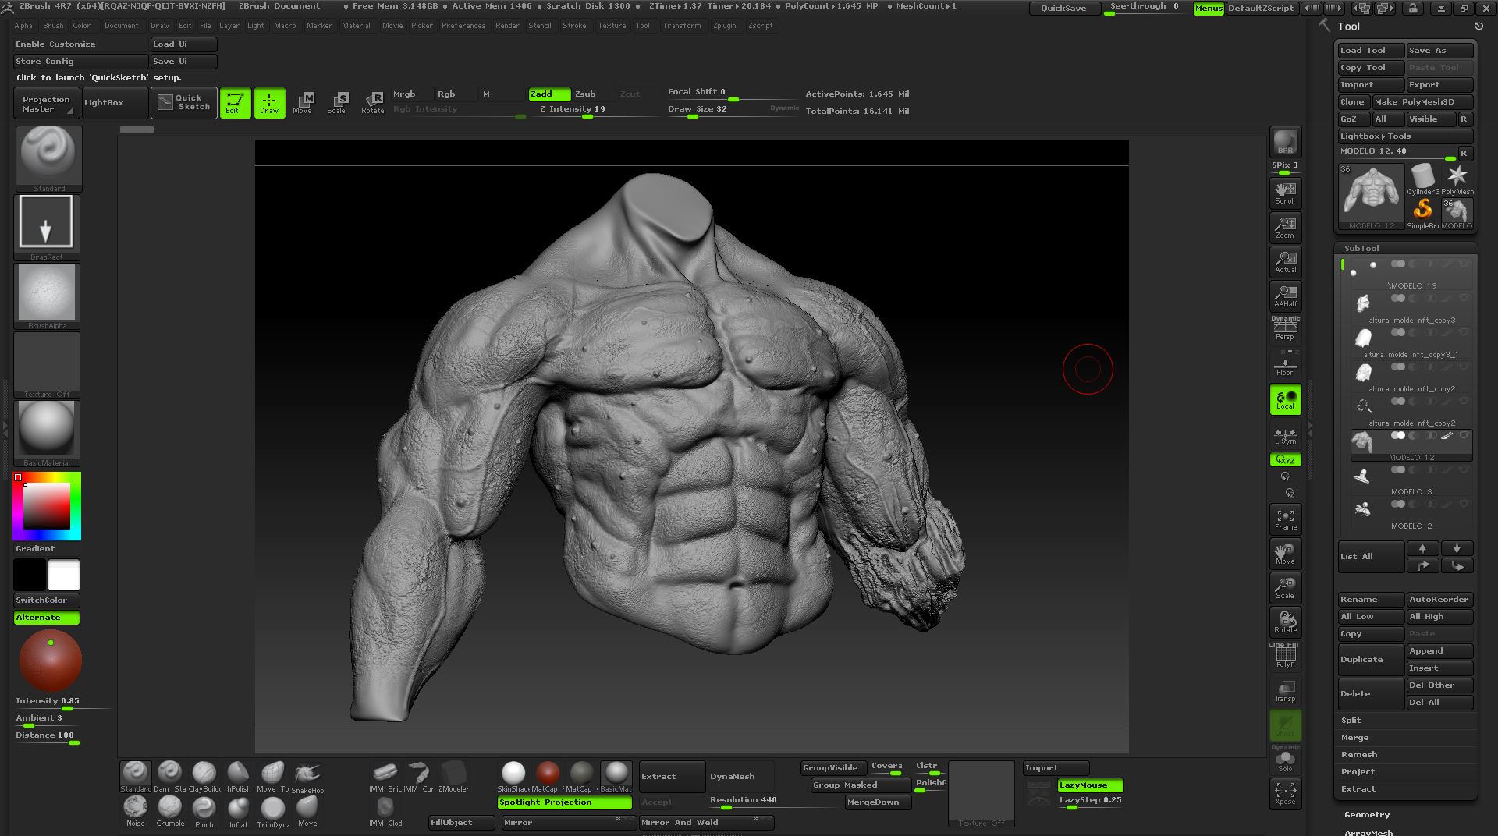Toggle Local symmetry L.Sym button
The width and height of the screenshot is (1498, 836).
pos(1285,435)
